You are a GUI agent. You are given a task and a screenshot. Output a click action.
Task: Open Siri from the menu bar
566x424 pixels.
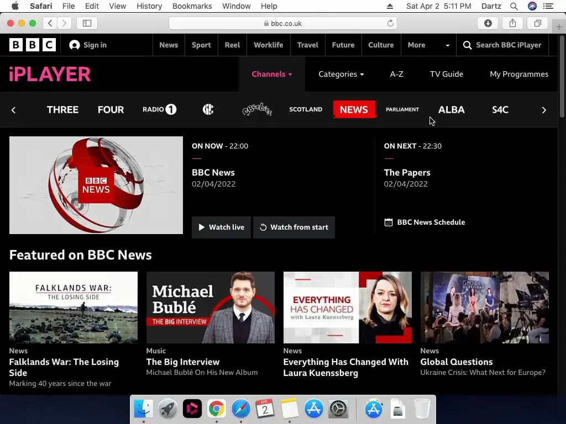pos(532,6)
